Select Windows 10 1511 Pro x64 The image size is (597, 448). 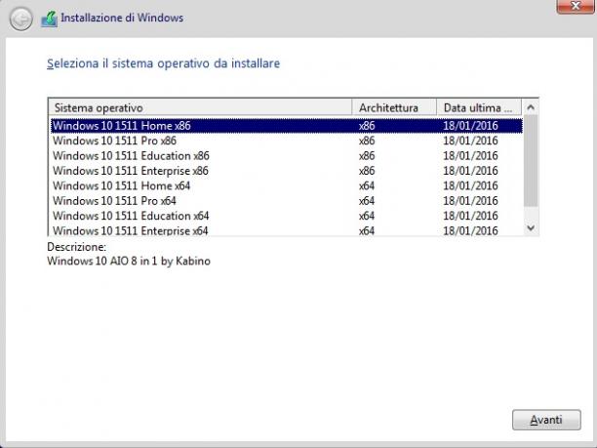pyautogui.click(x=287, y=201)
